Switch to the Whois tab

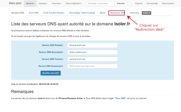pos(102,13)
